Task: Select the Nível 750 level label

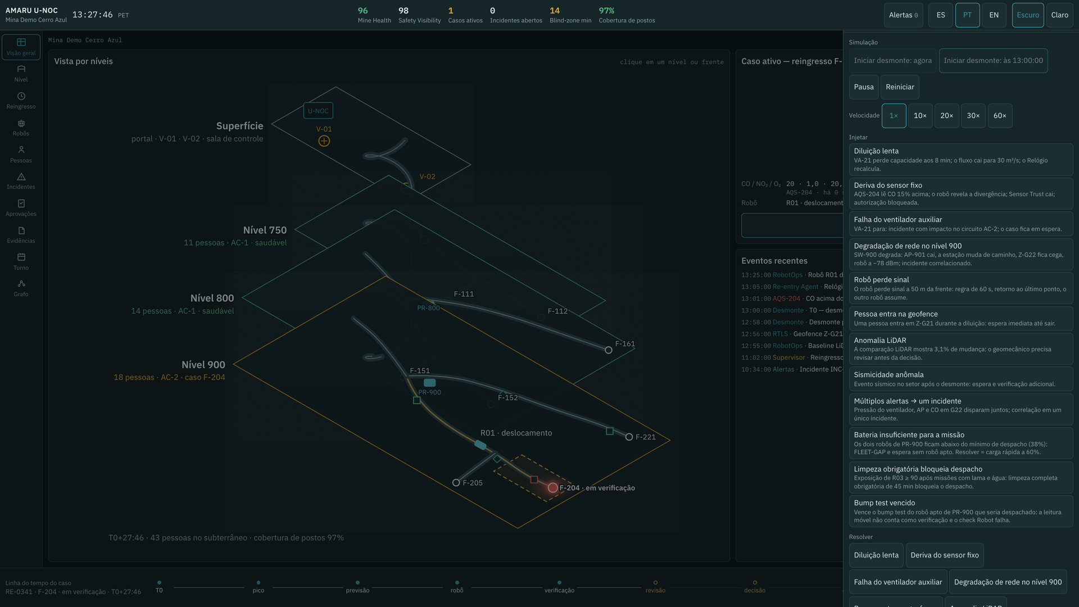Action: (265, 230)
